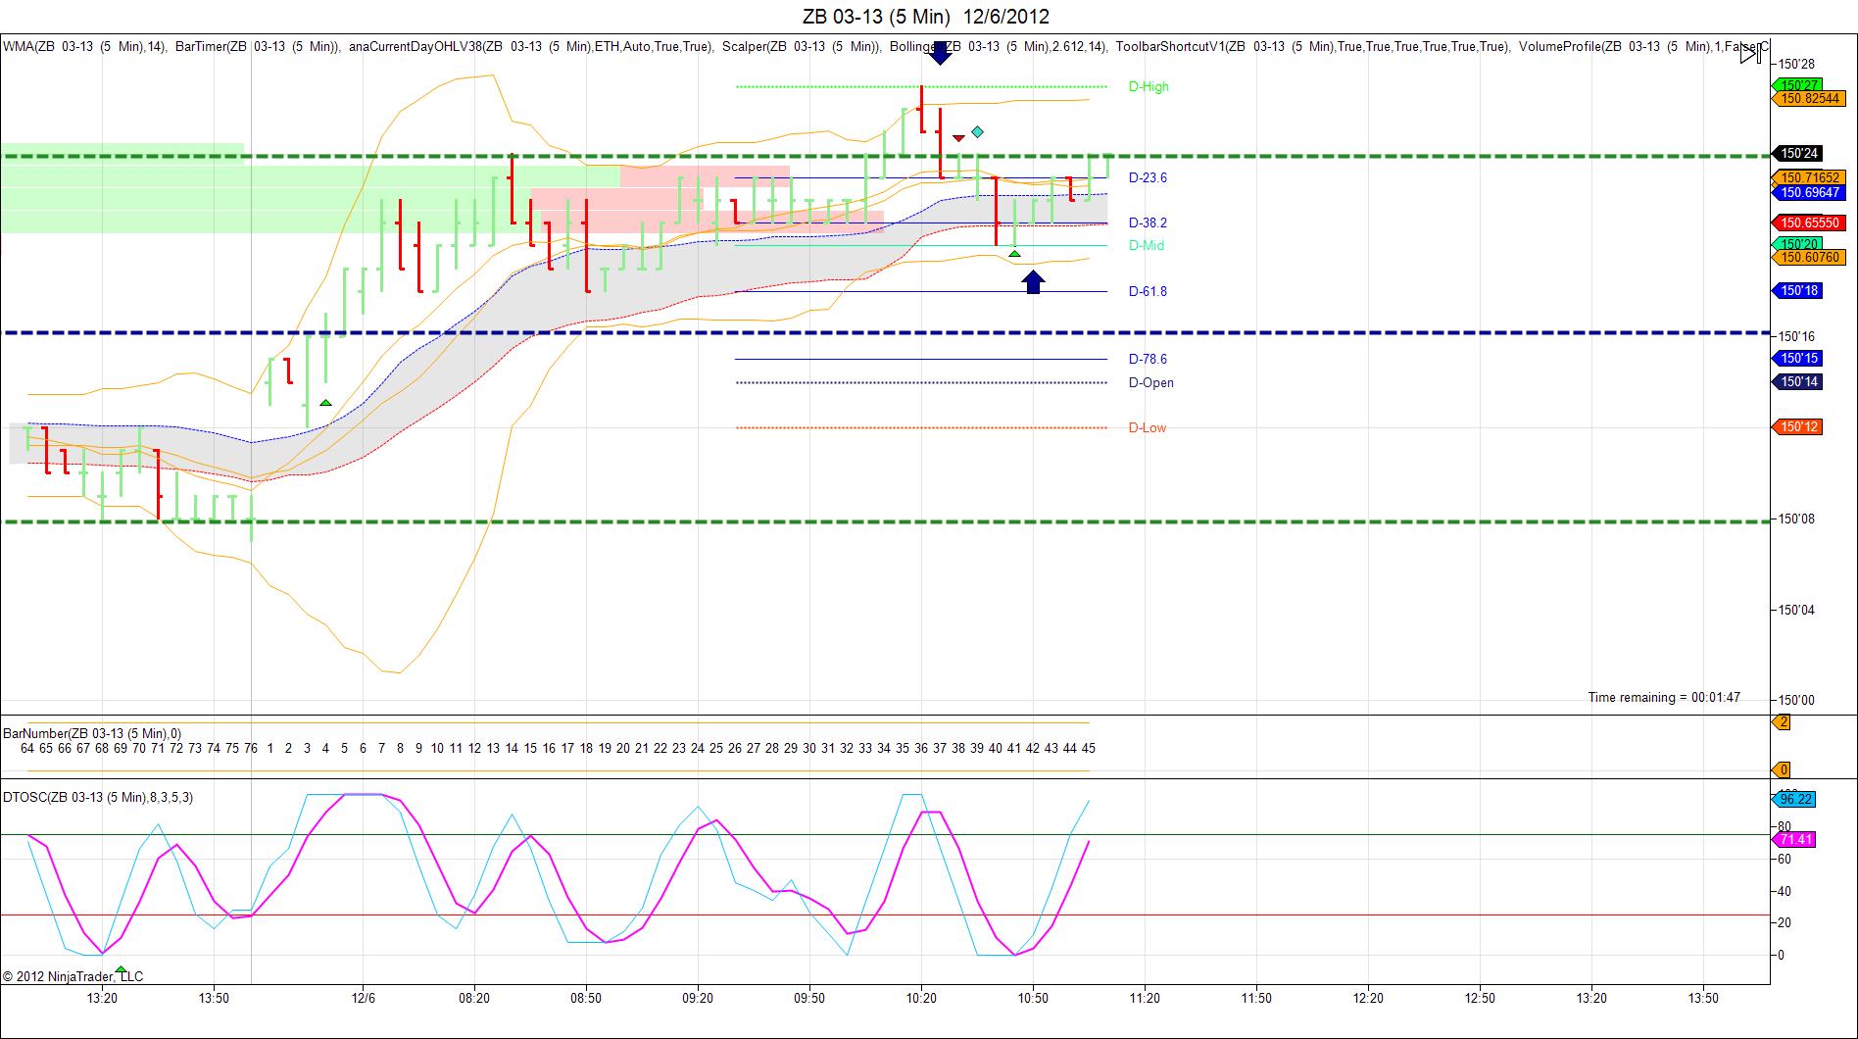Click the blue 150'15 price marker
This screenshot has height=1039, width=1858.
tap(1796, 358)
